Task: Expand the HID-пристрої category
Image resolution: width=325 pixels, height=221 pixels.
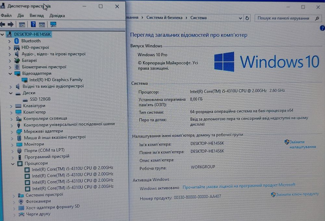Action: tap(9, 48)
